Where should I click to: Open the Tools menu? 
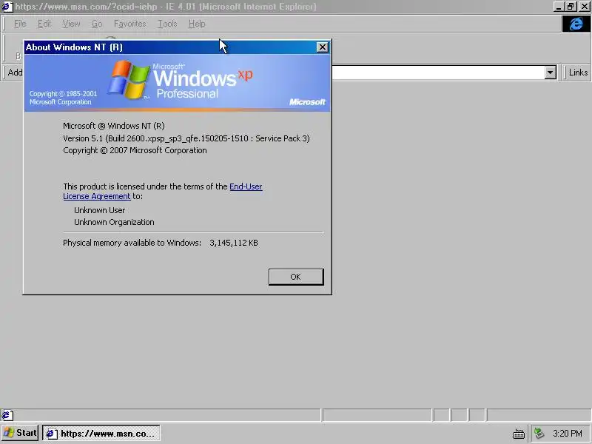coord(167,24)
